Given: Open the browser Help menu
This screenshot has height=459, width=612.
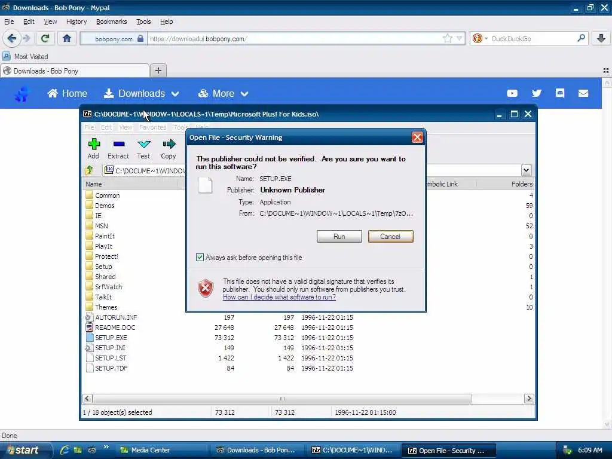Looking at the screenshot, I should (x=166, y=22).
